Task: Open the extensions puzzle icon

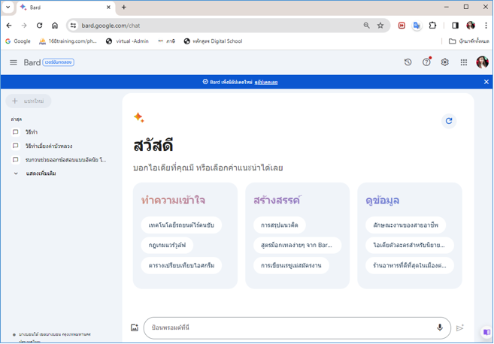Action: (432, 26)
